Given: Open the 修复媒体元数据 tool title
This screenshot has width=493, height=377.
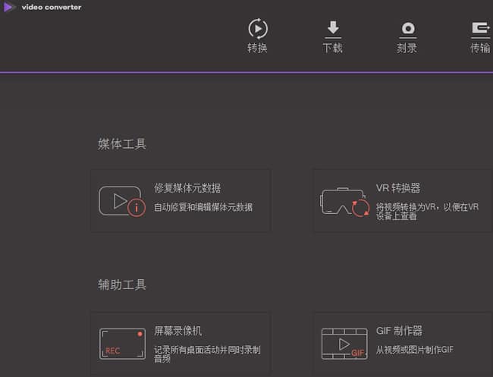Looking at the screenshot, I should click(187, 188).
